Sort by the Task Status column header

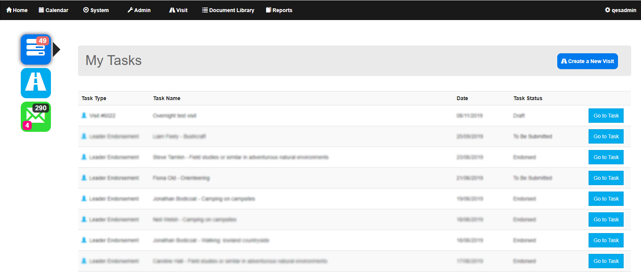pos(528,98)
